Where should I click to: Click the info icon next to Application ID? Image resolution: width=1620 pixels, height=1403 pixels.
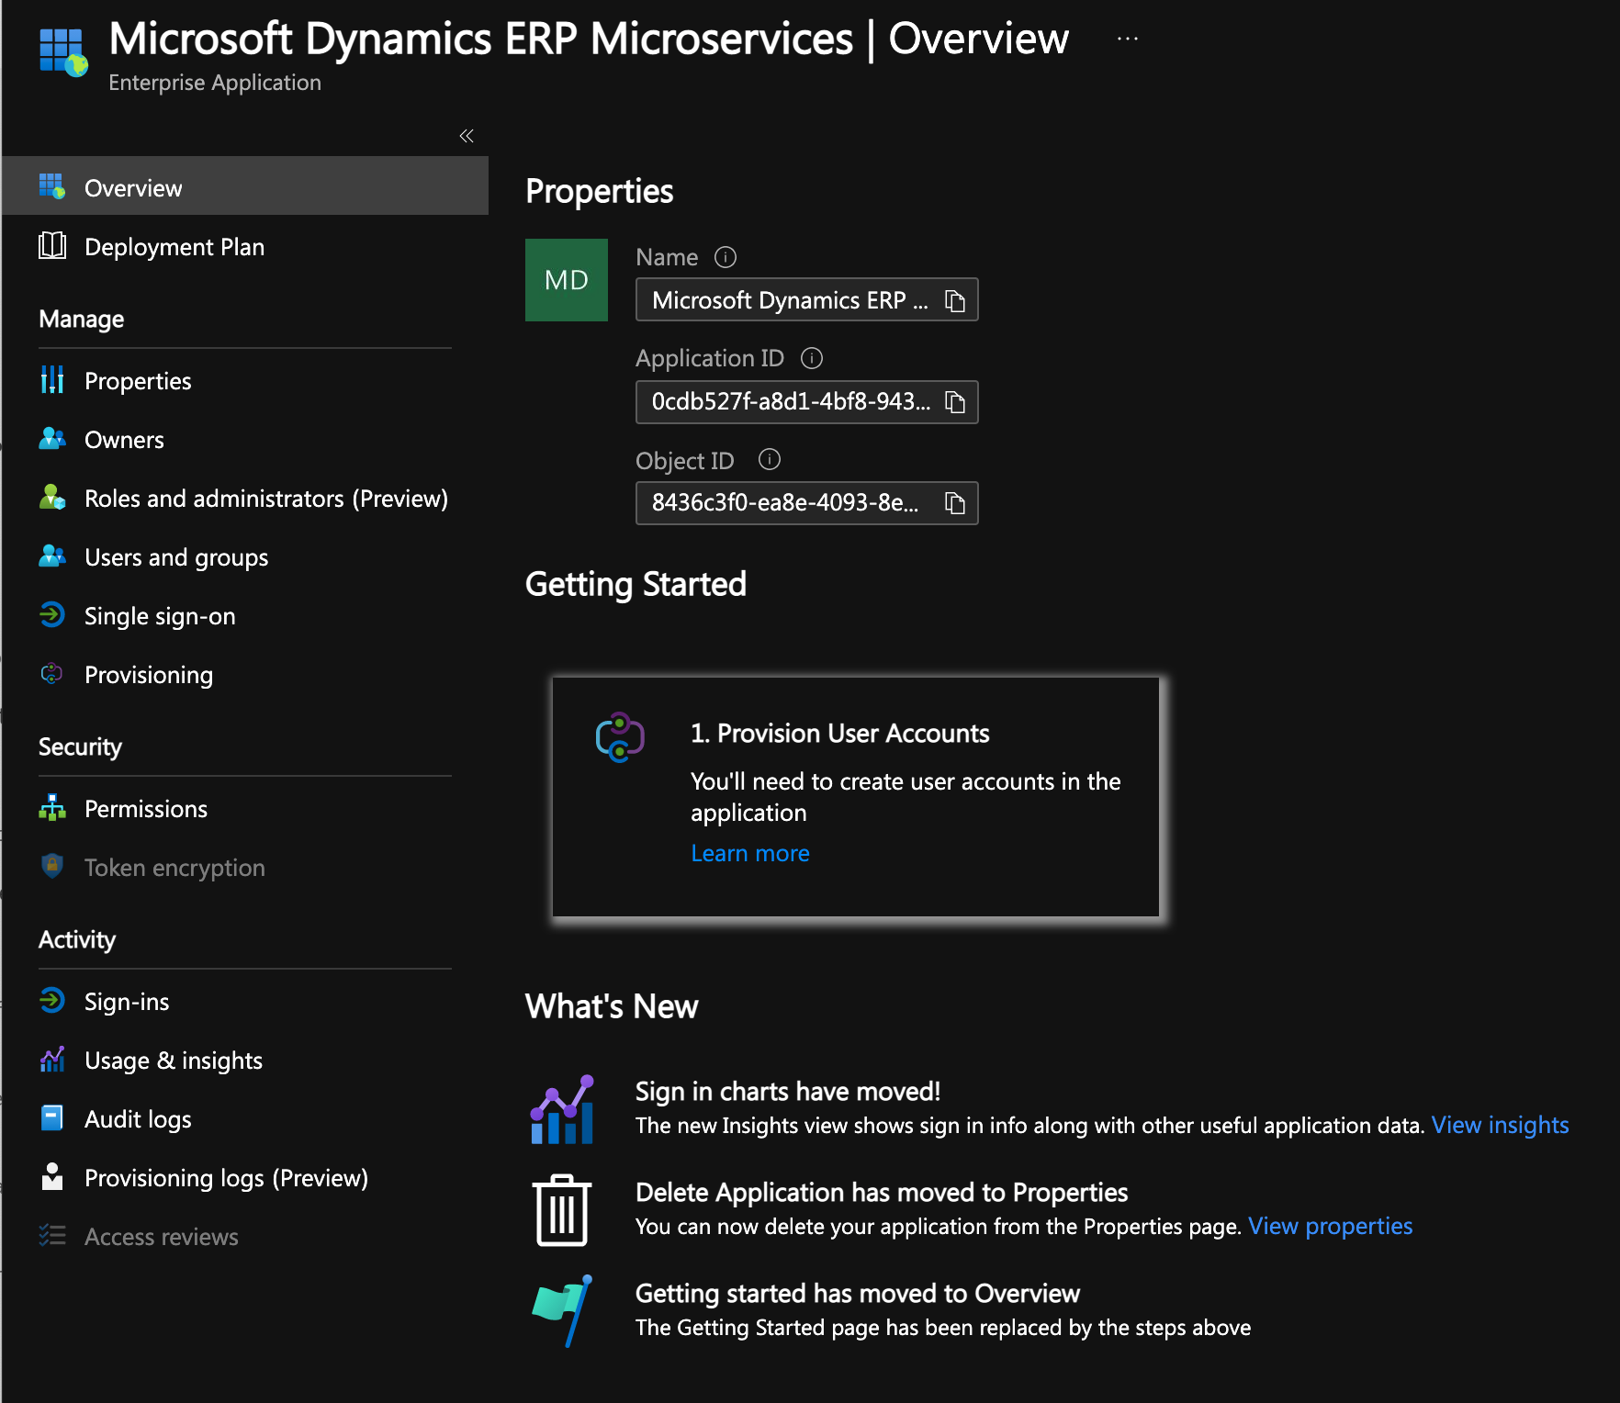(812, 358)
